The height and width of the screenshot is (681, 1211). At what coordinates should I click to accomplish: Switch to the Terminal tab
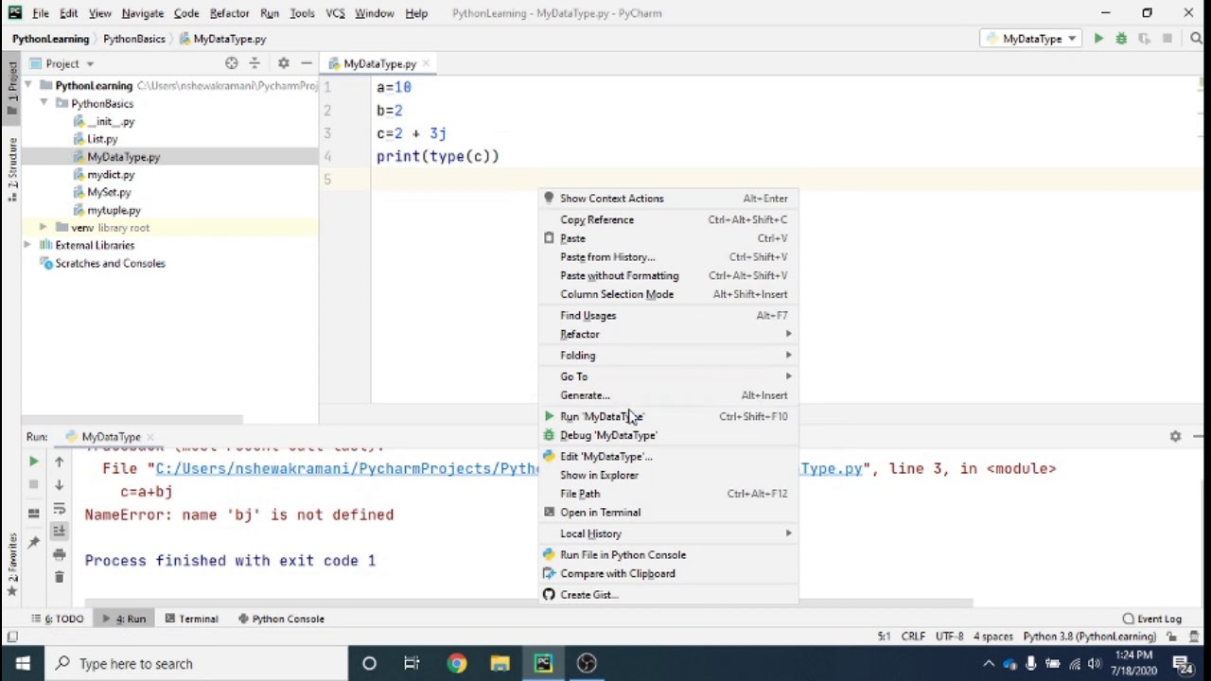coord(191,619)
